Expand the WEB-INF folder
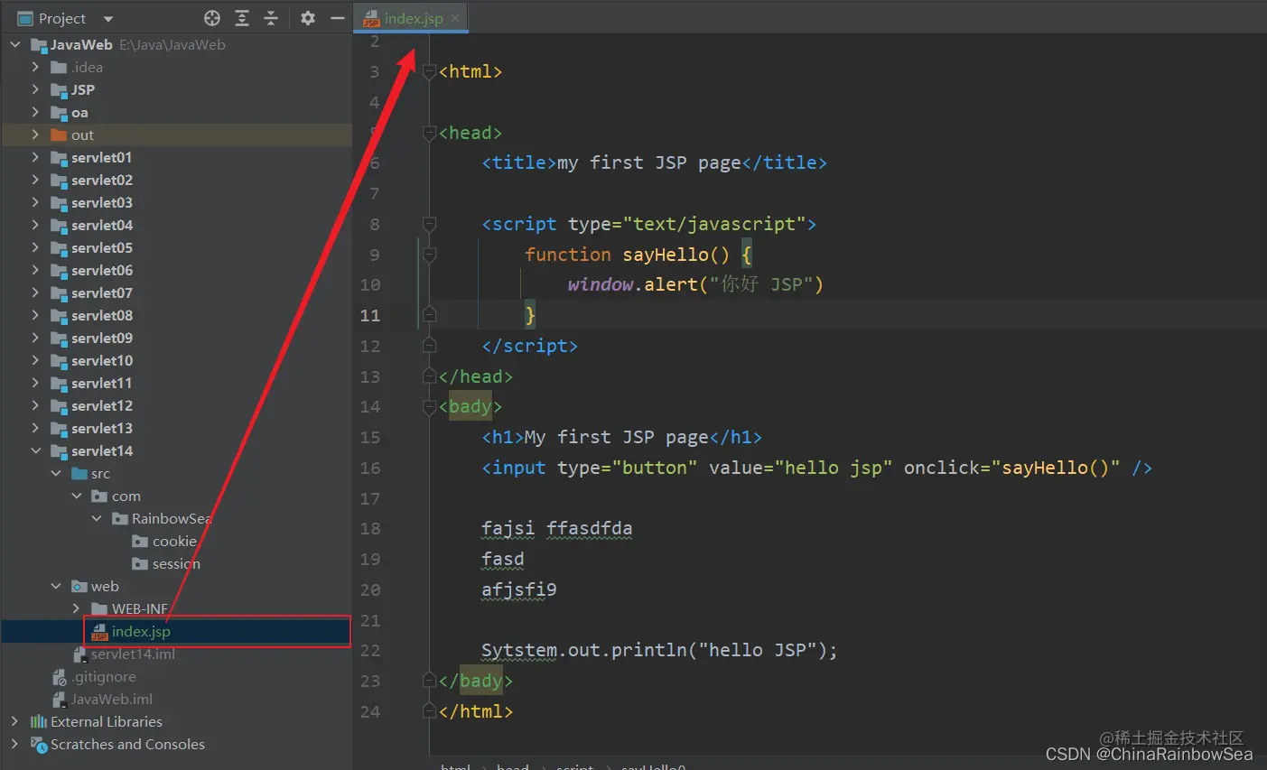The height and width of the screenshot is (770, 1267). point(76,608)
